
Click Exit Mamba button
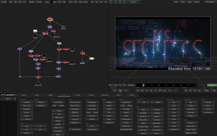click(x=210, y=2)
